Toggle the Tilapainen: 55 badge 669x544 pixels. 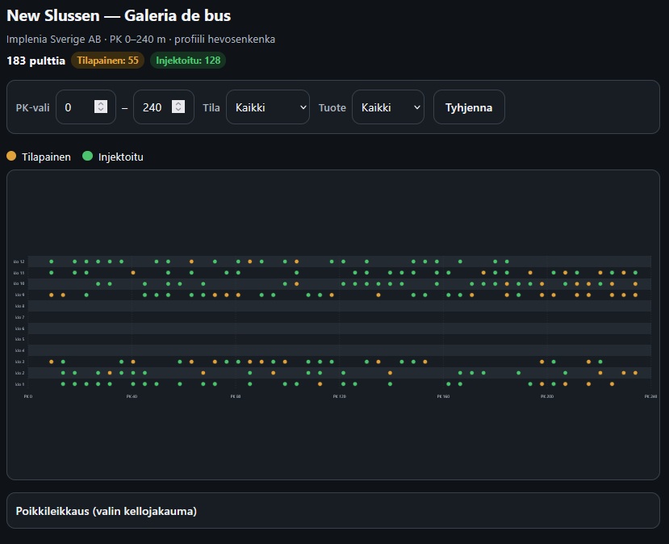[107, 61]
